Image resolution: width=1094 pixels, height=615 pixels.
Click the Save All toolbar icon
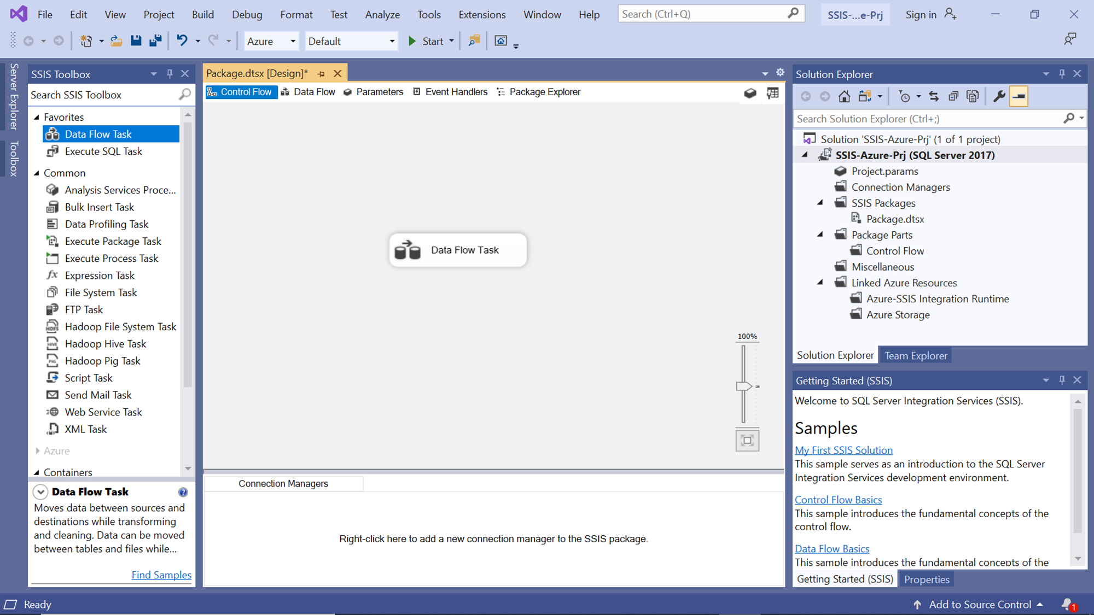(x=155, y=41)
